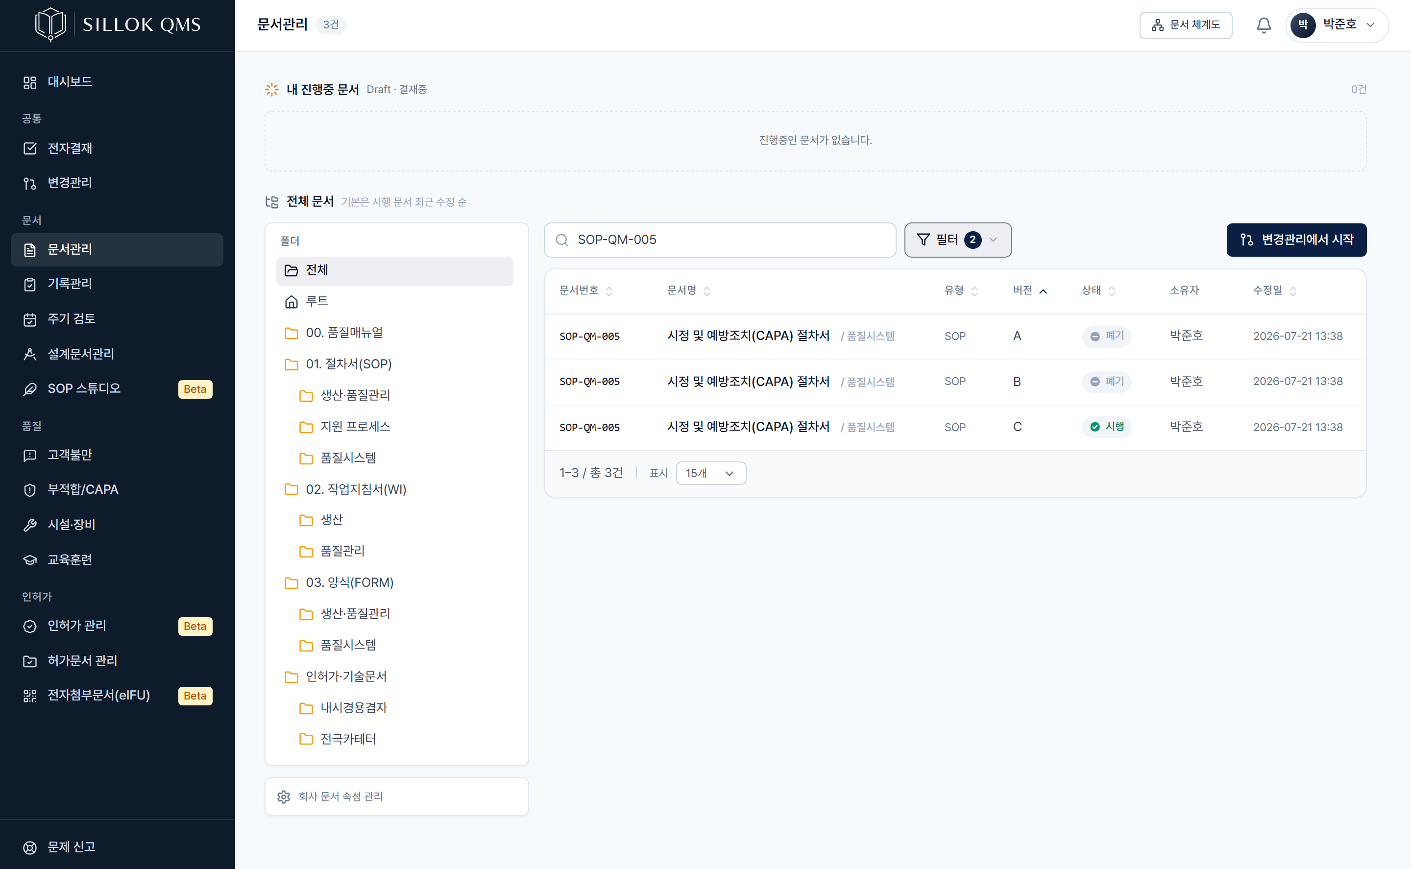Open the 15개 page size dropdown
1411x869 pixels.
[x=711, y=474]
